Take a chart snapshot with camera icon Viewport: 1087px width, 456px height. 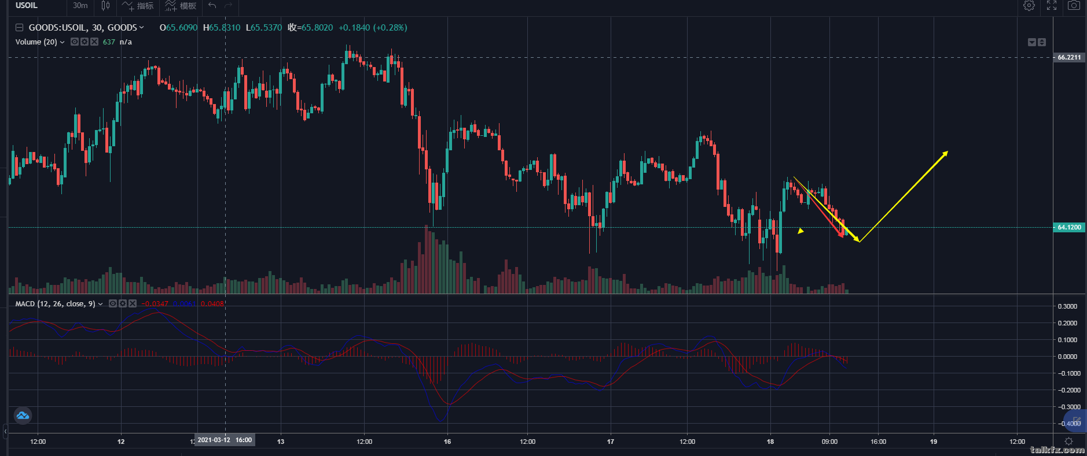coord(1074,6)
